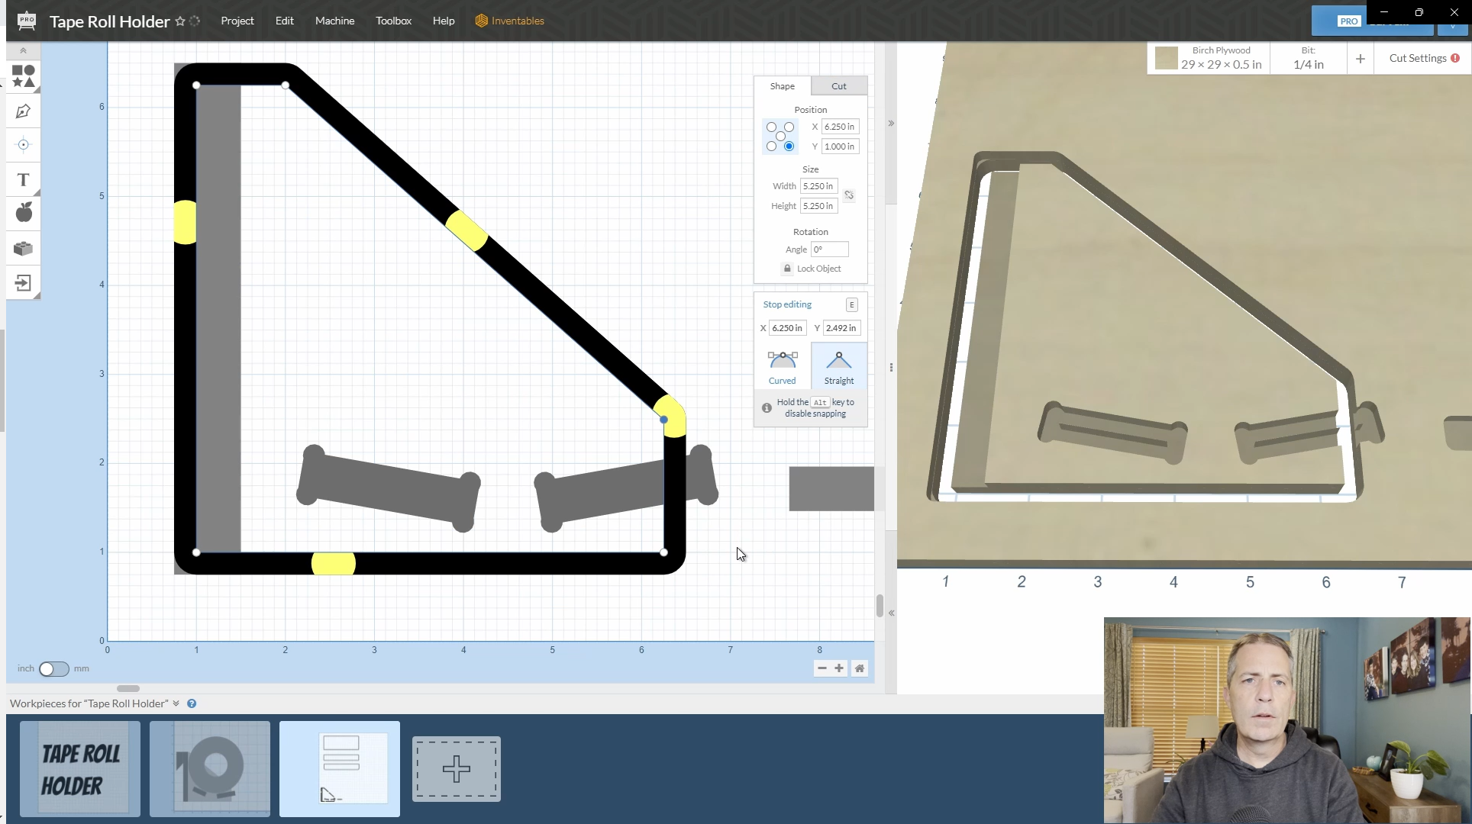Screen dimensions: 1472x824
Task: Toggle units from inch to mm
Action: click(x=53, y=668)
